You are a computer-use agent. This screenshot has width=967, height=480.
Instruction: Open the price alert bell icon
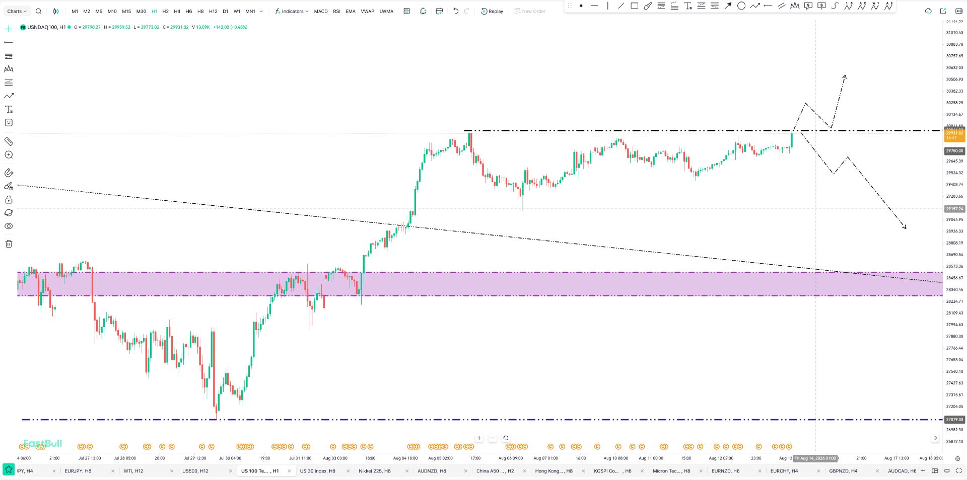click(423, 11)
